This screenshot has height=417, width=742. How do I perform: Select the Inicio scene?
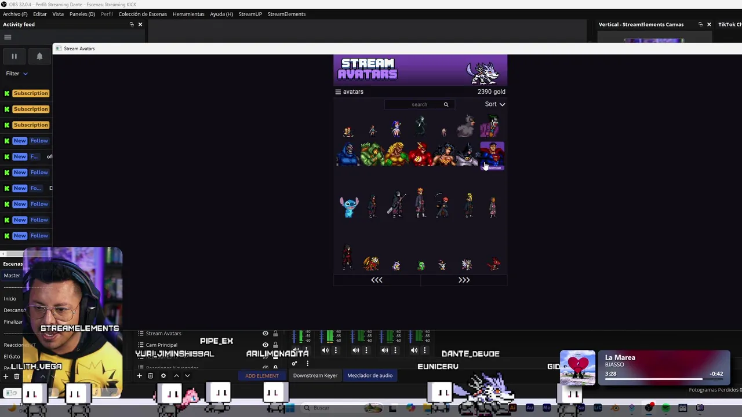(10, 298)
